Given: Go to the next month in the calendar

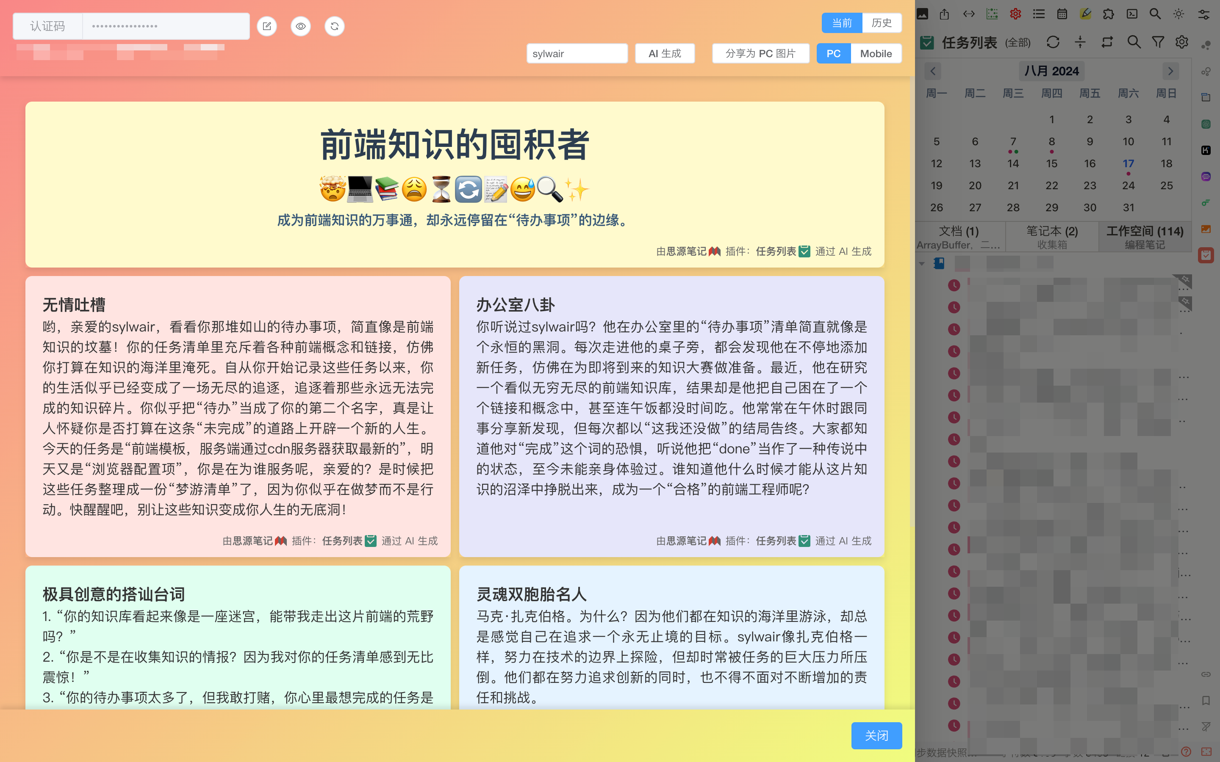Looking at the screenshot, I should [1170, 71].
